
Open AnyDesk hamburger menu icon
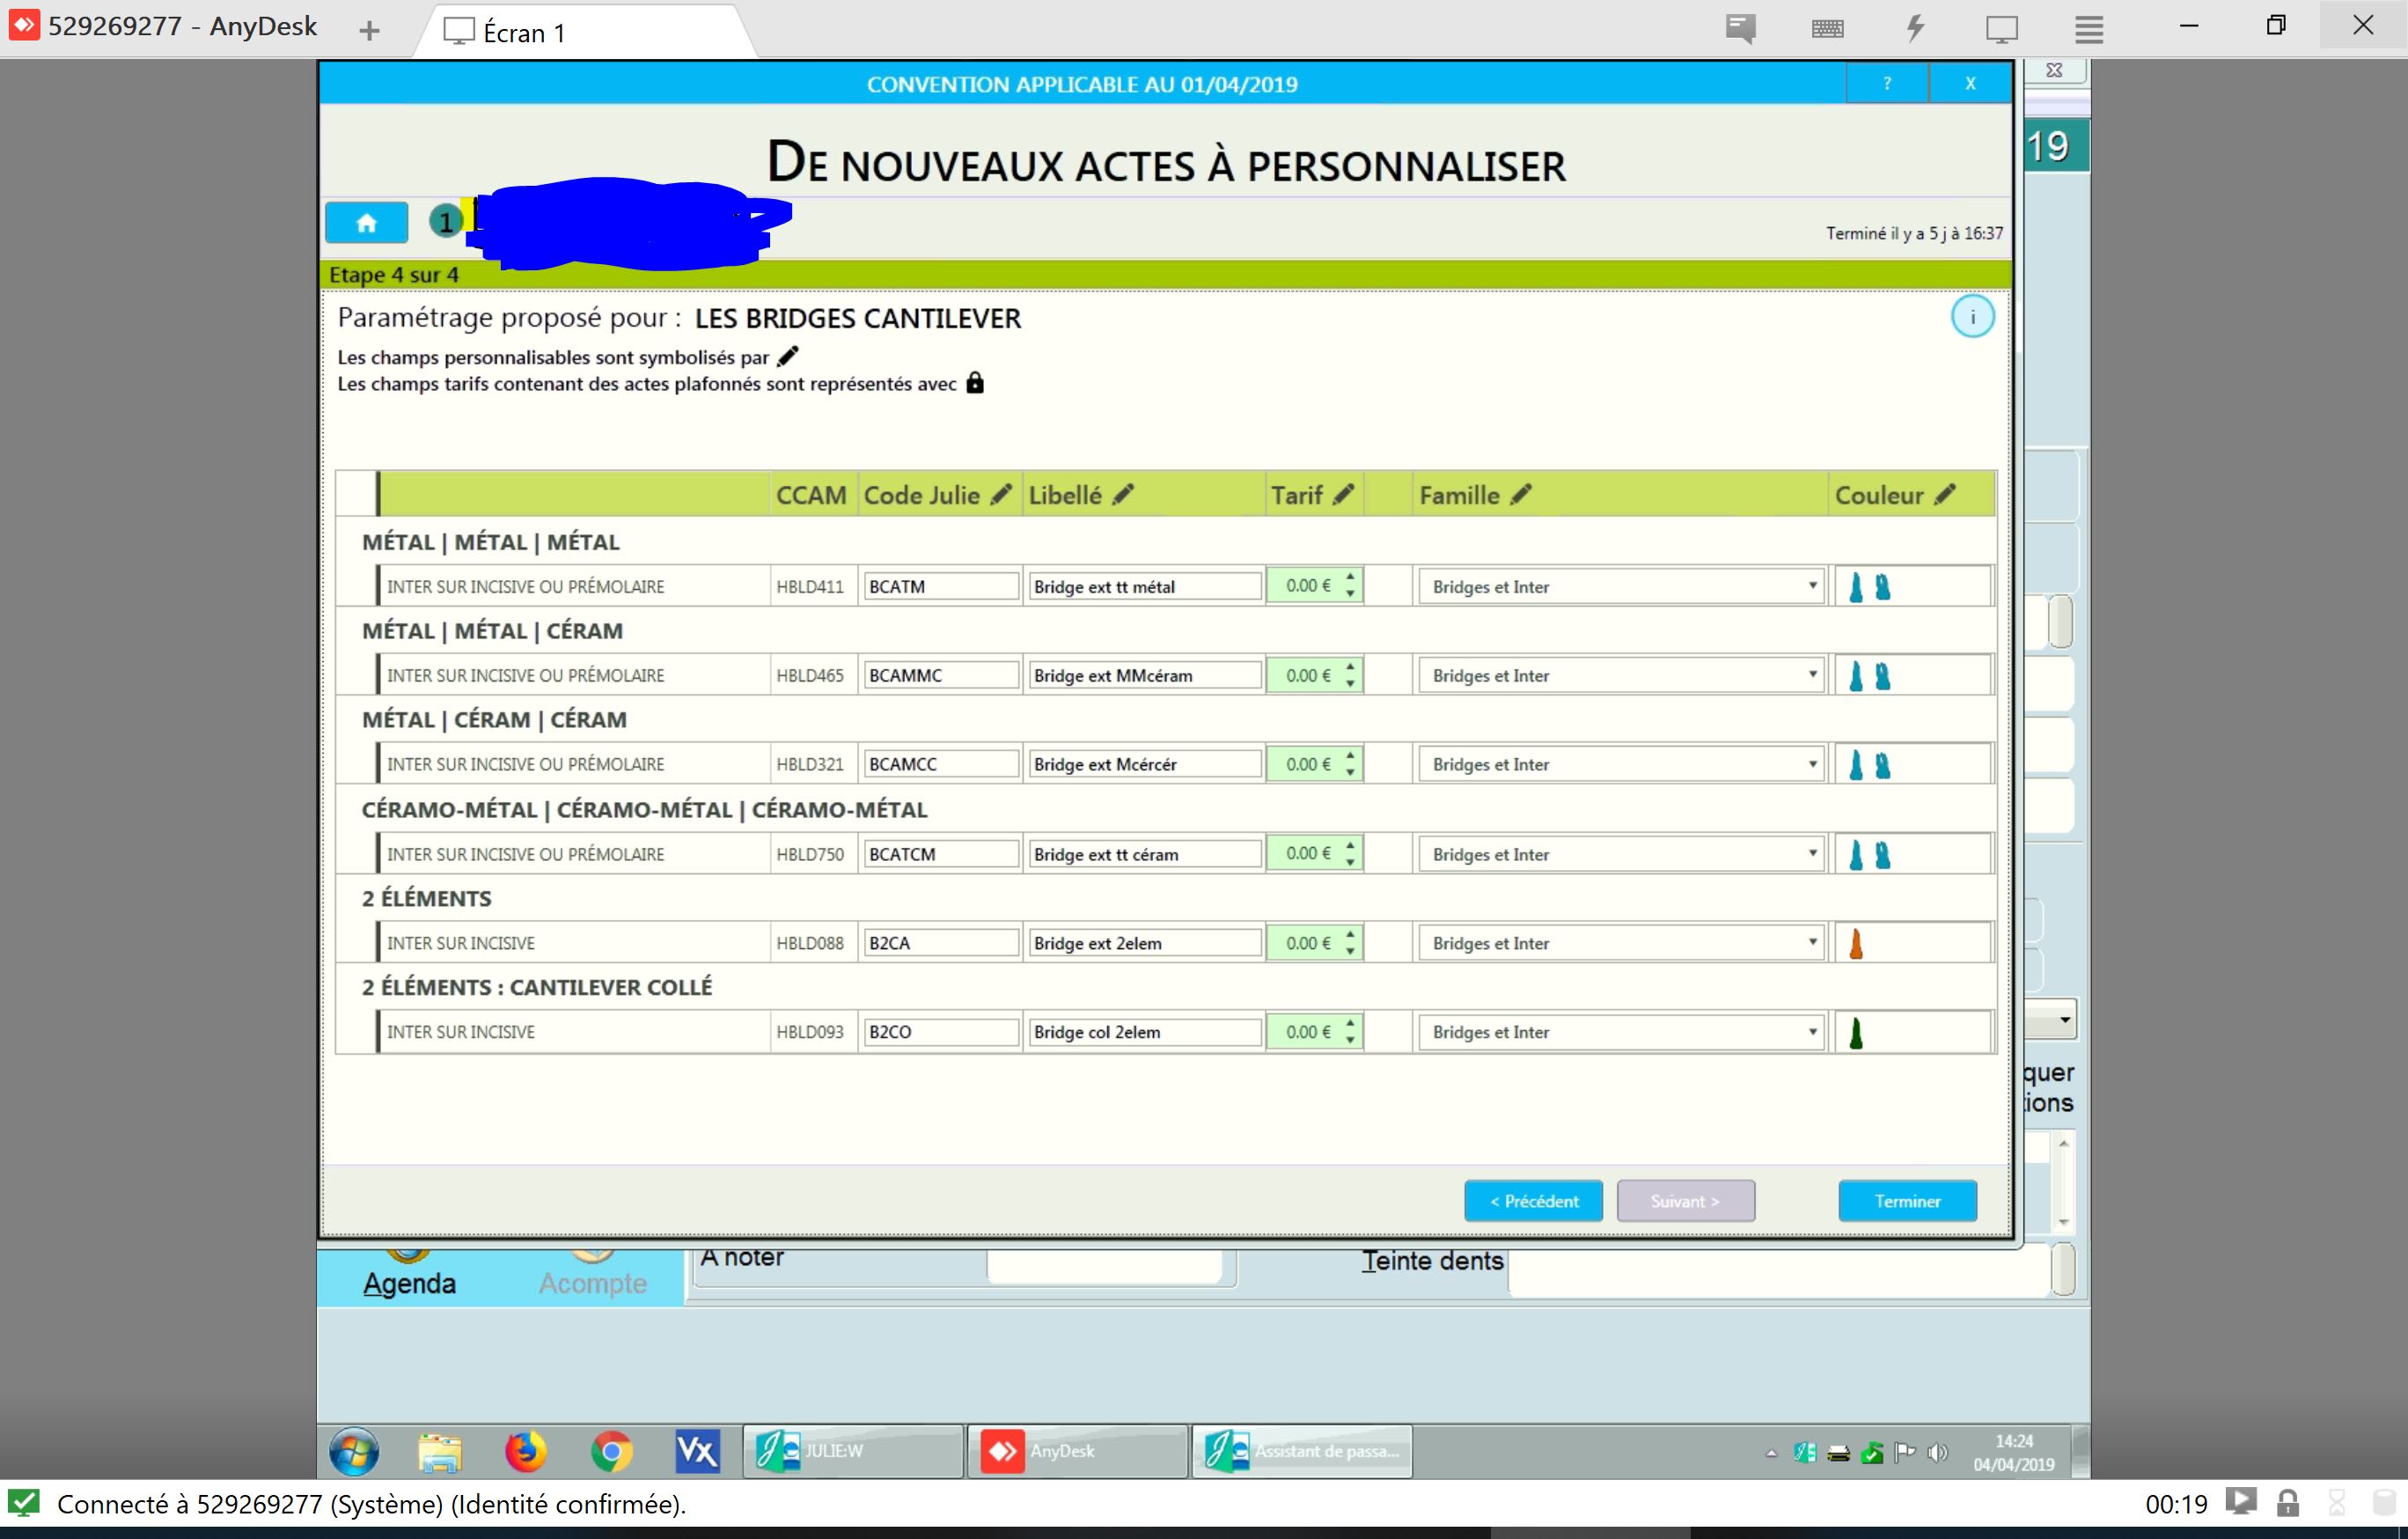2088,28
